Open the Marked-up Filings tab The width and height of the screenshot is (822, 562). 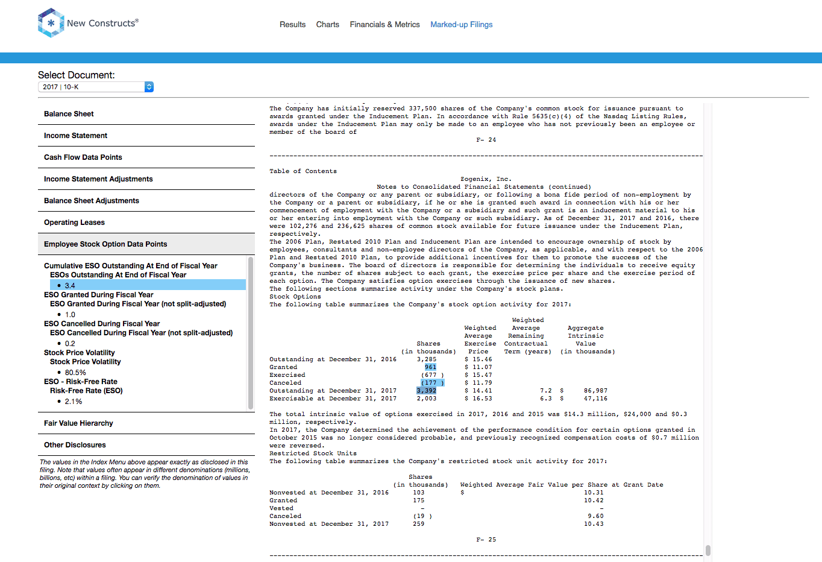[461, 25]
